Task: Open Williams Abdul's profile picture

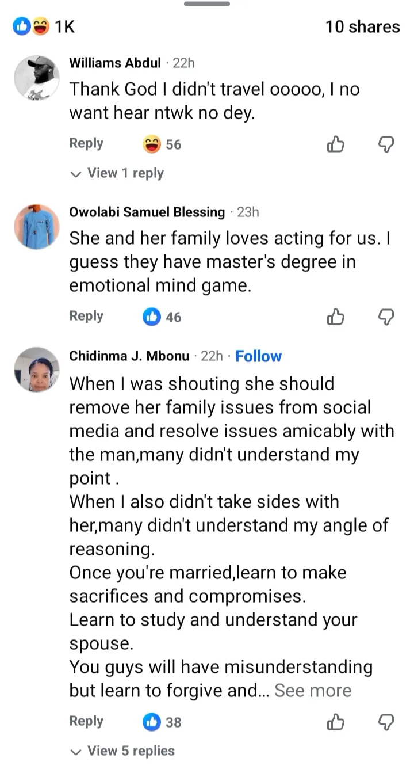Action: click(x=37, y=78)
